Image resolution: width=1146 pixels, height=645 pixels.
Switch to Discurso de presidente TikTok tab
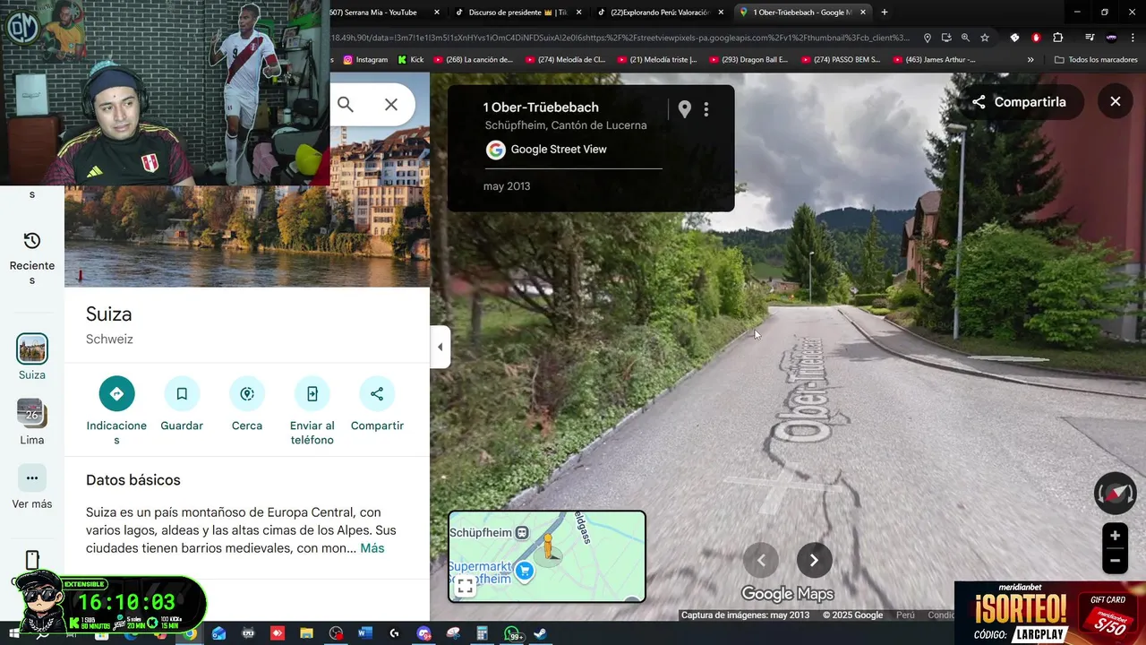pyautogui.click(x=517, y=13)
